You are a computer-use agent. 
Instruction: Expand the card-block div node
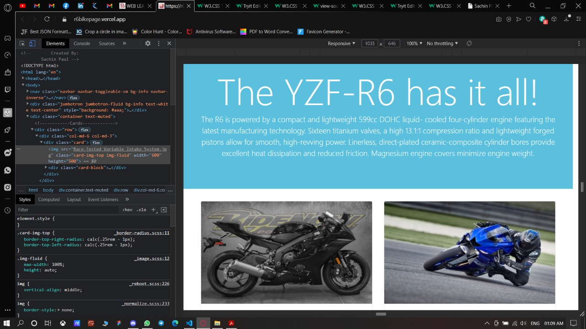pos(46,168)
